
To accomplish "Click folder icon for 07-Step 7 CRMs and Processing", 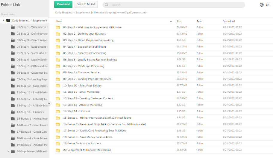I will click(x=58, y=66).
